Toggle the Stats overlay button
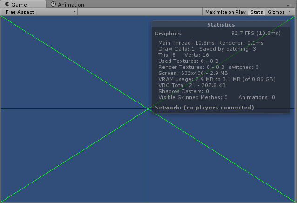 pyautogui.click(x=256, y=12)
